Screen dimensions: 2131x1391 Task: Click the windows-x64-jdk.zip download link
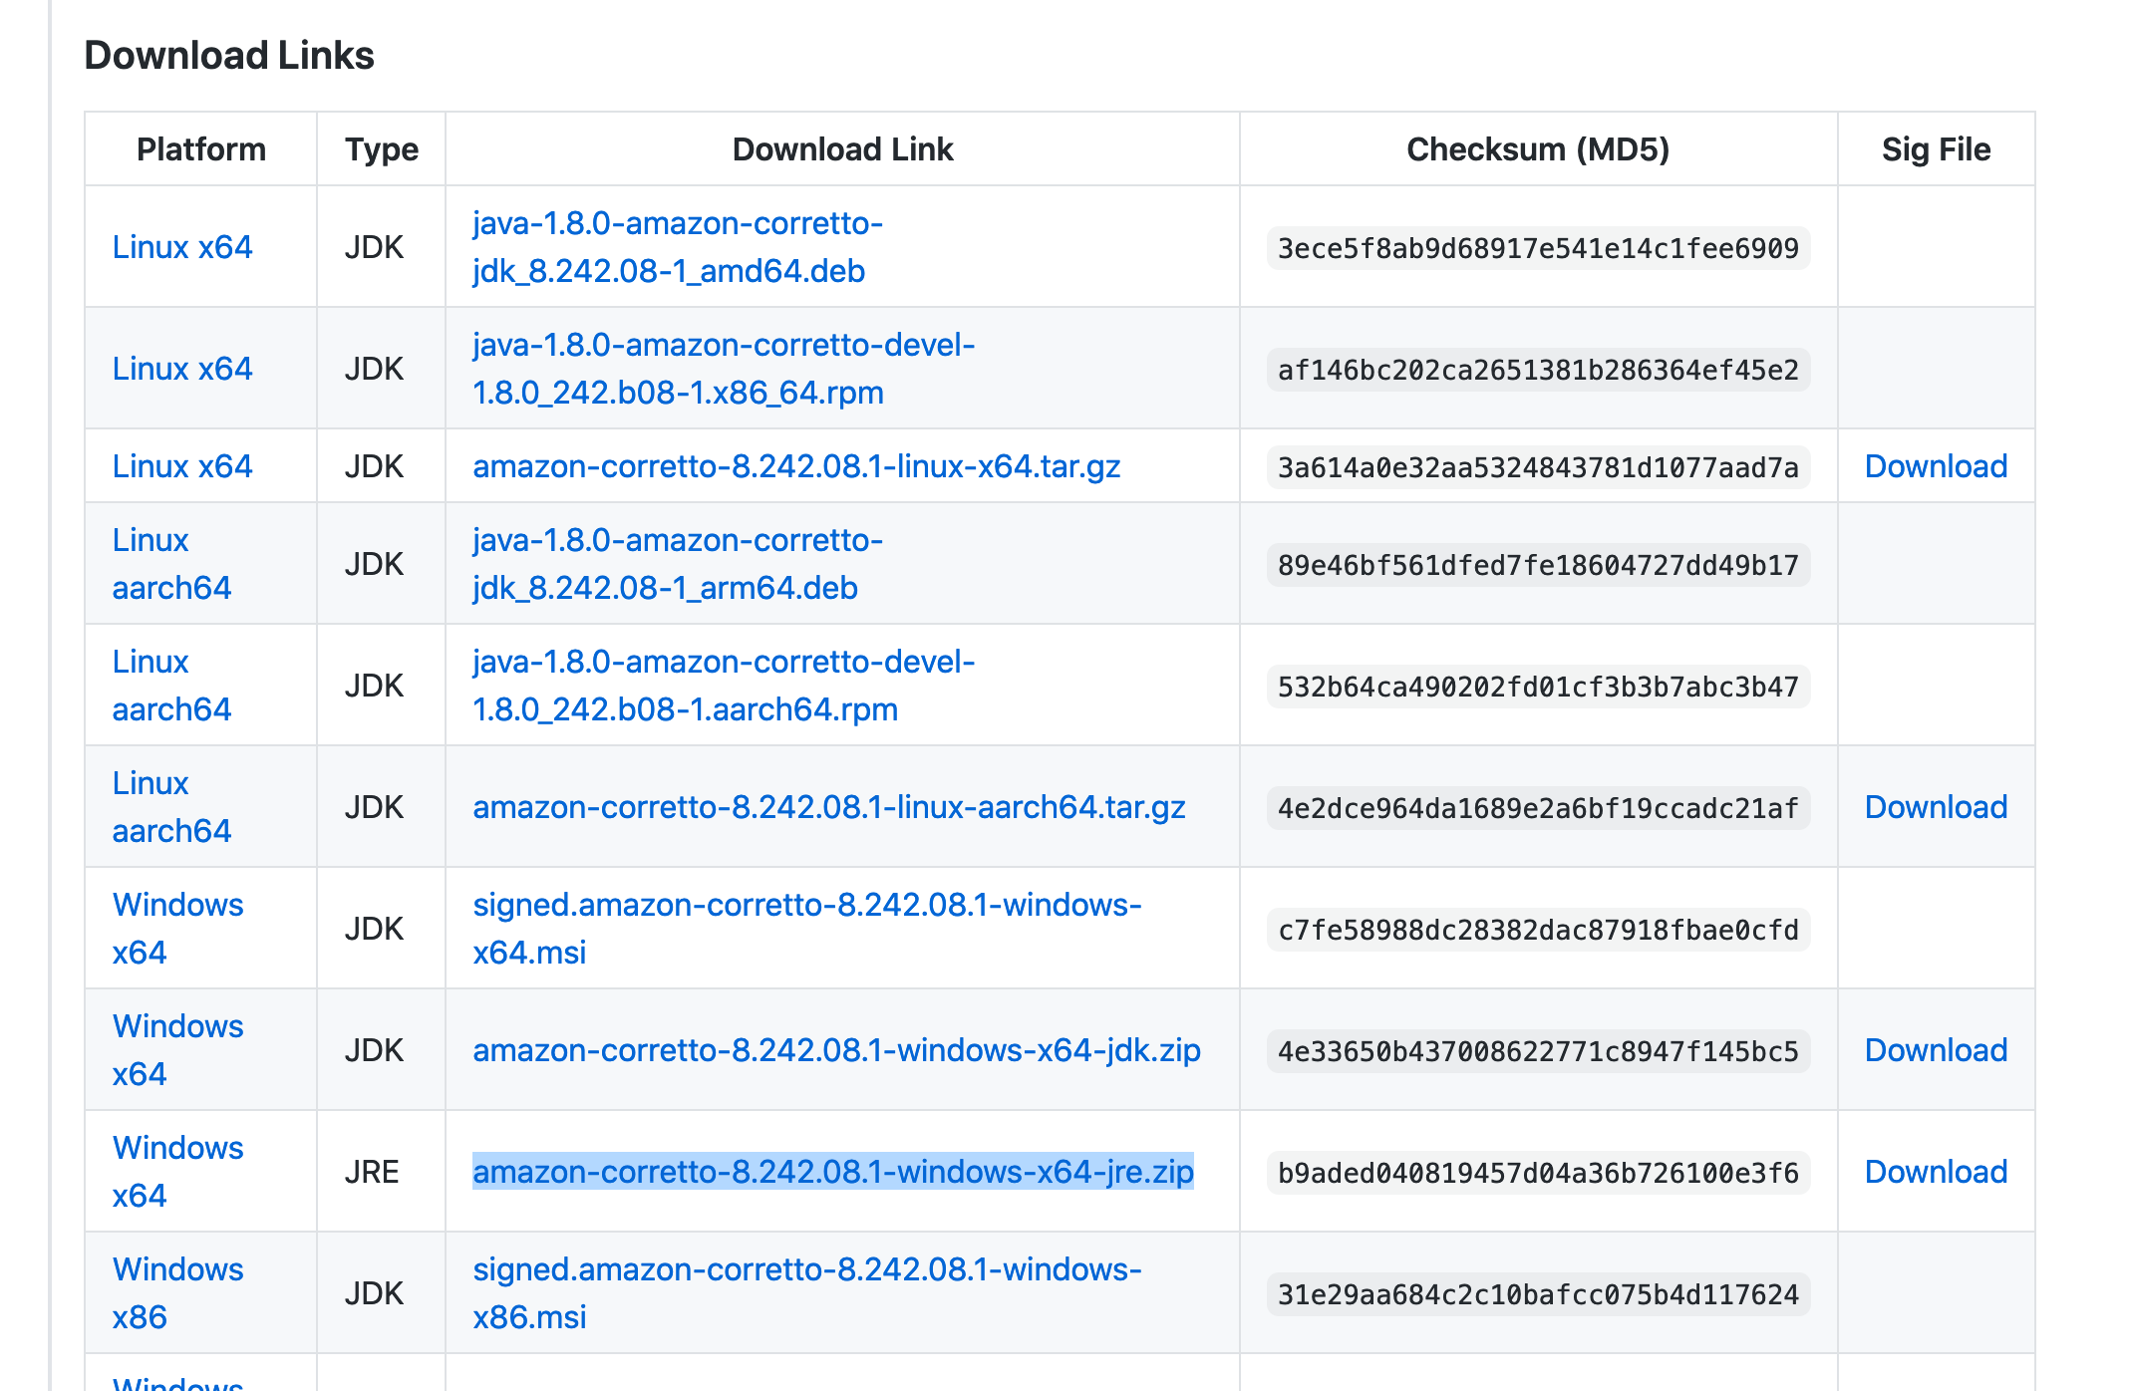(x=835, y=1050)
